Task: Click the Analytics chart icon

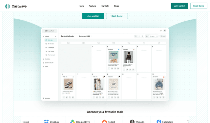Action: coord(43,59)
